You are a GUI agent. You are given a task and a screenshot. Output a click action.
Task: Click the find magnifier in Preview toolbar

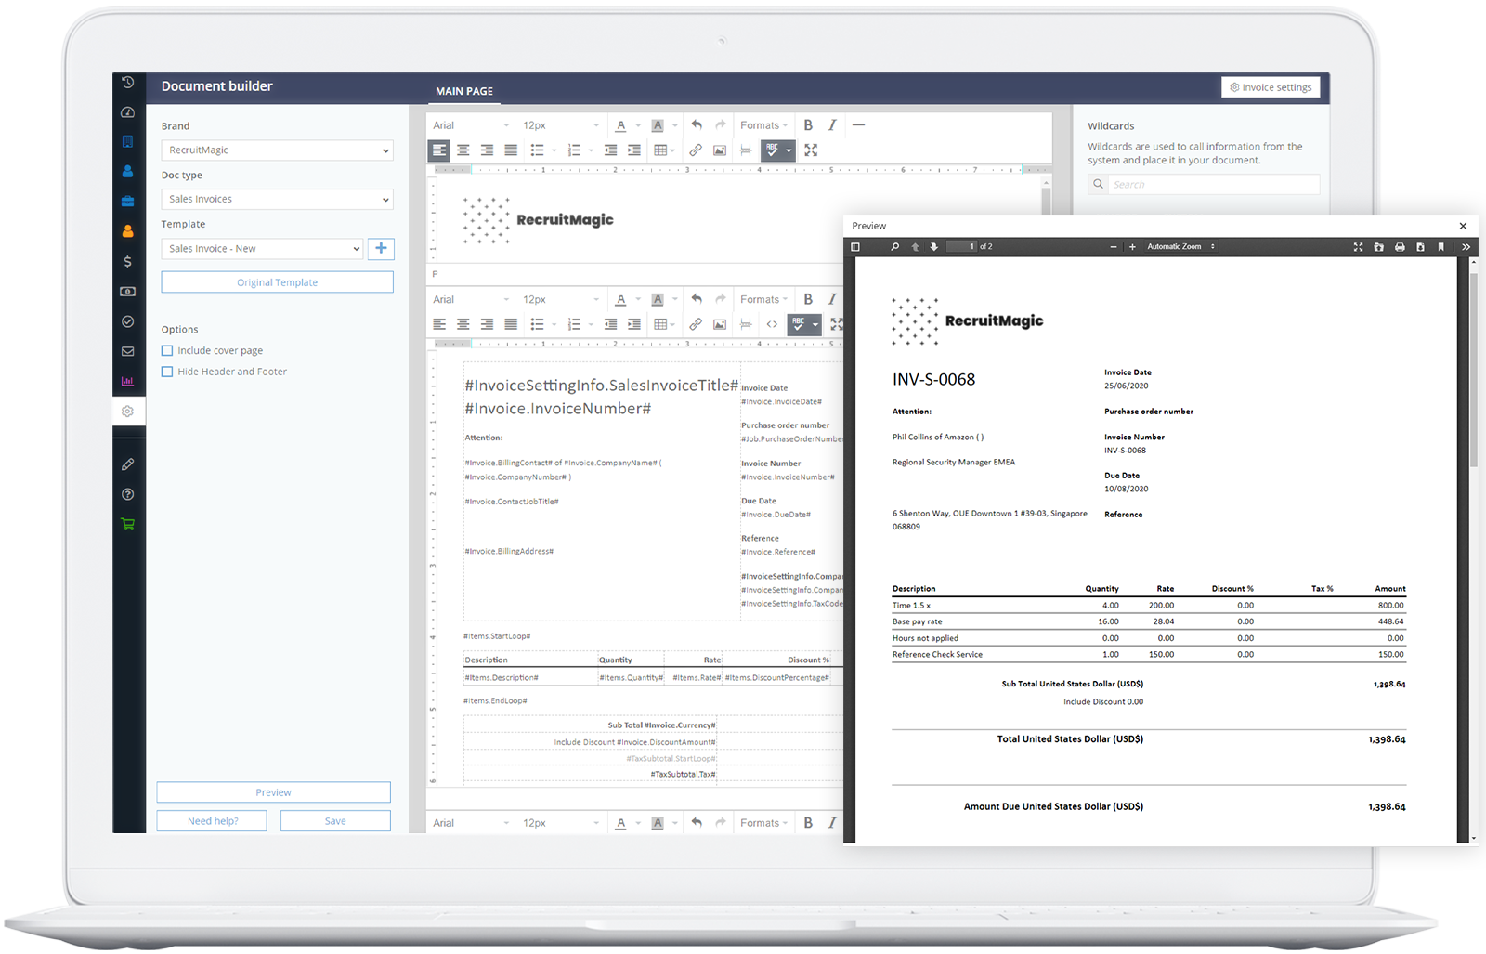(x=894, y=247)
